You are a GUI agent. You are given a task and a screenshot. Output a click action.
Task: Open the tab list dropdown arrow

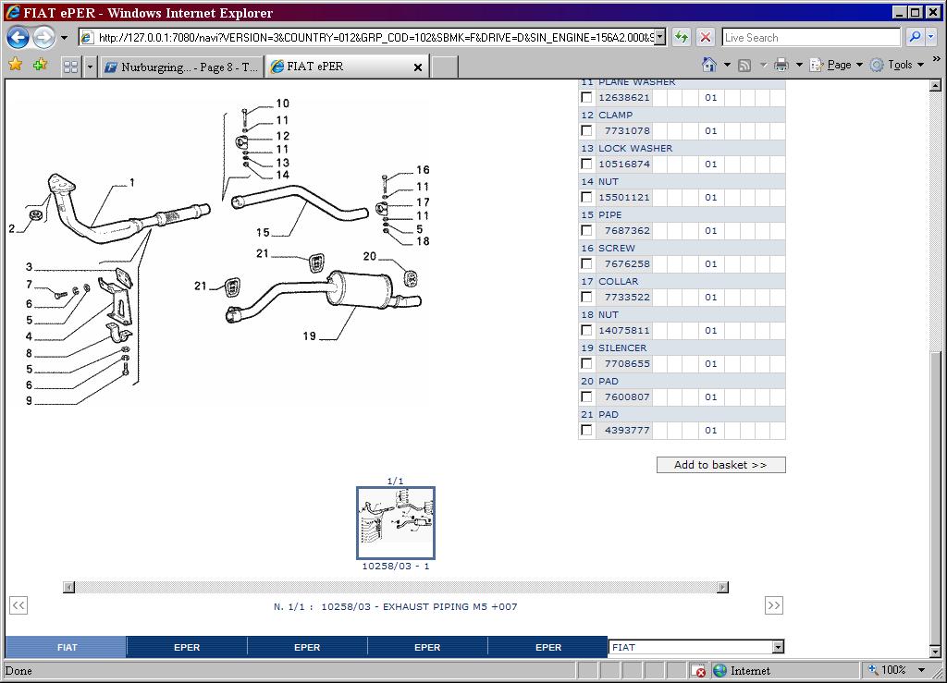pos(90,67)
